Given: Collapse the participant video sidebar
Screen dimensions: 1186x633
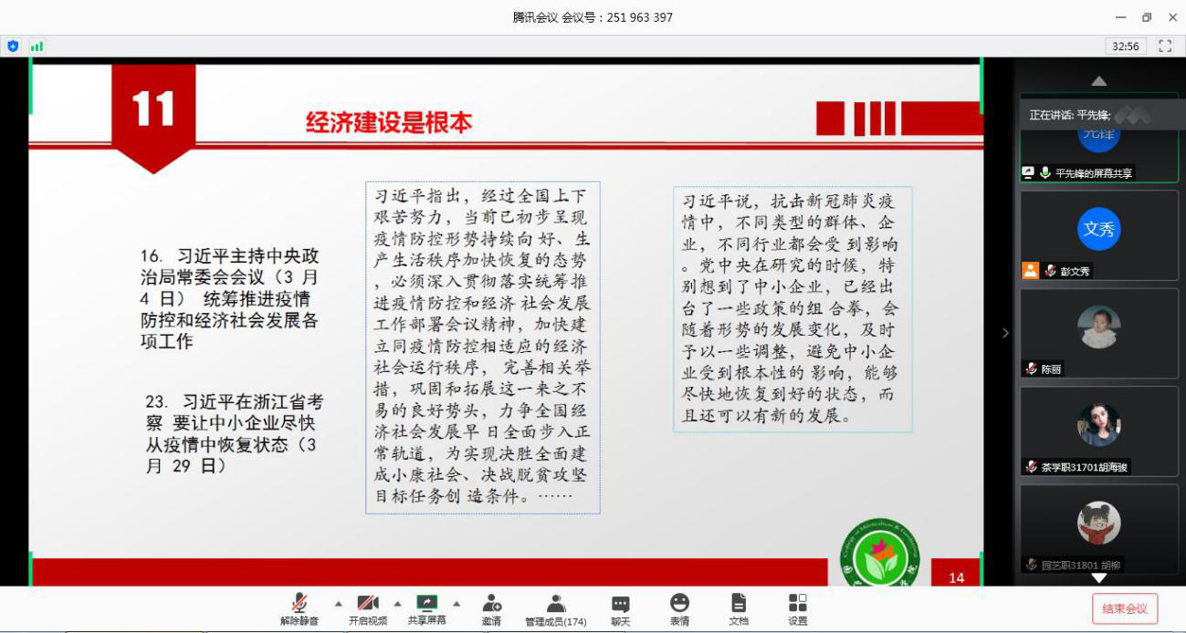Looking at the screenshot, I should [x=1005, y=333].
